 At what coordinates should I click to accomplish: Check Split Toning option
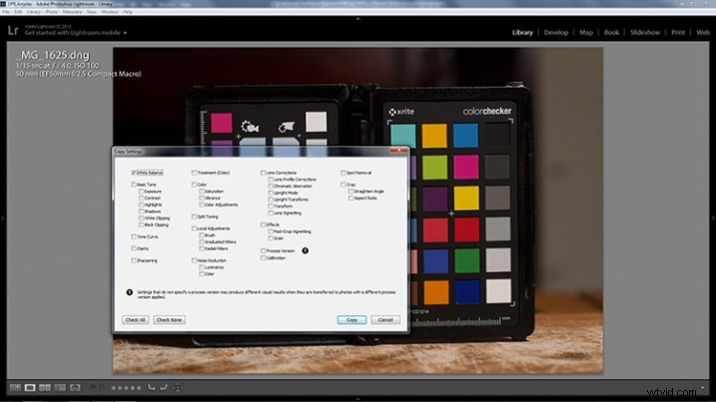pos(194,216)
